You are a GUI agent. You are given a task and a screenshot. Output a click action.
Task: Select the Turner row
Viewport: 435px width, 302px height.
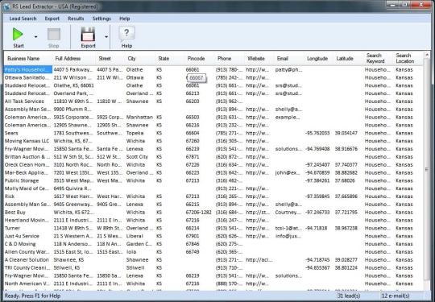coord(213,228)
